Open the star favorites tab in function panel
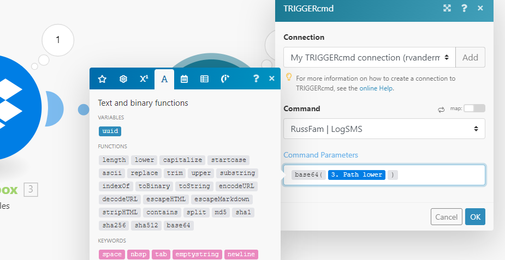505x260 pixels. point(102,78)
